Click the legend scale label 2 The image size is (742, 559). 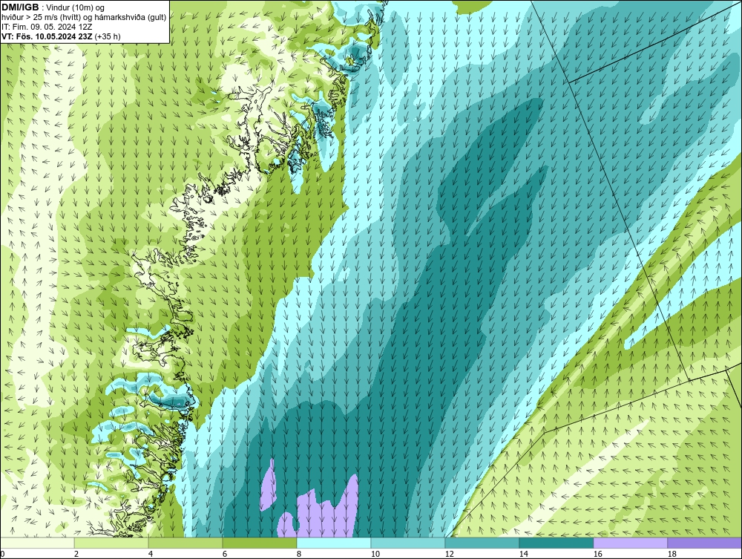[x=76, y=554]
